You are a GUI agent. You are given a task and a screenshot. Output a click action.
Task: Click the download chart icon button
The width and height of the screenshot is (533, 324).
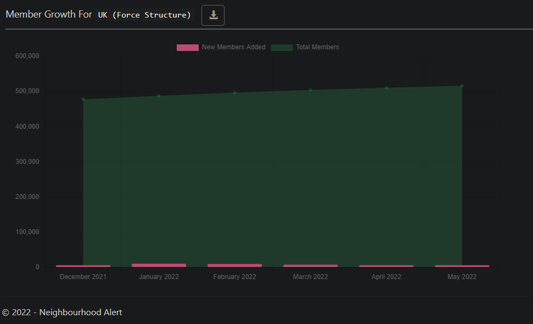(x=213, y=15)
